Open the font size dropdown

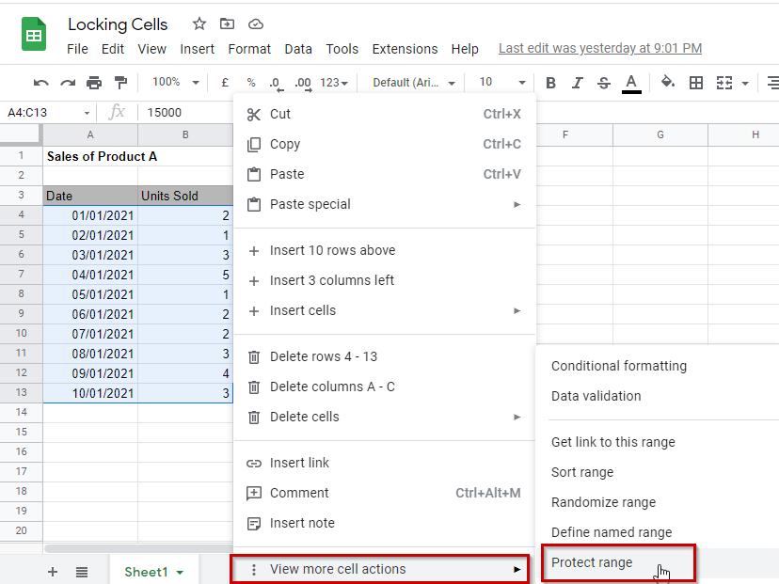pos(502,82)
